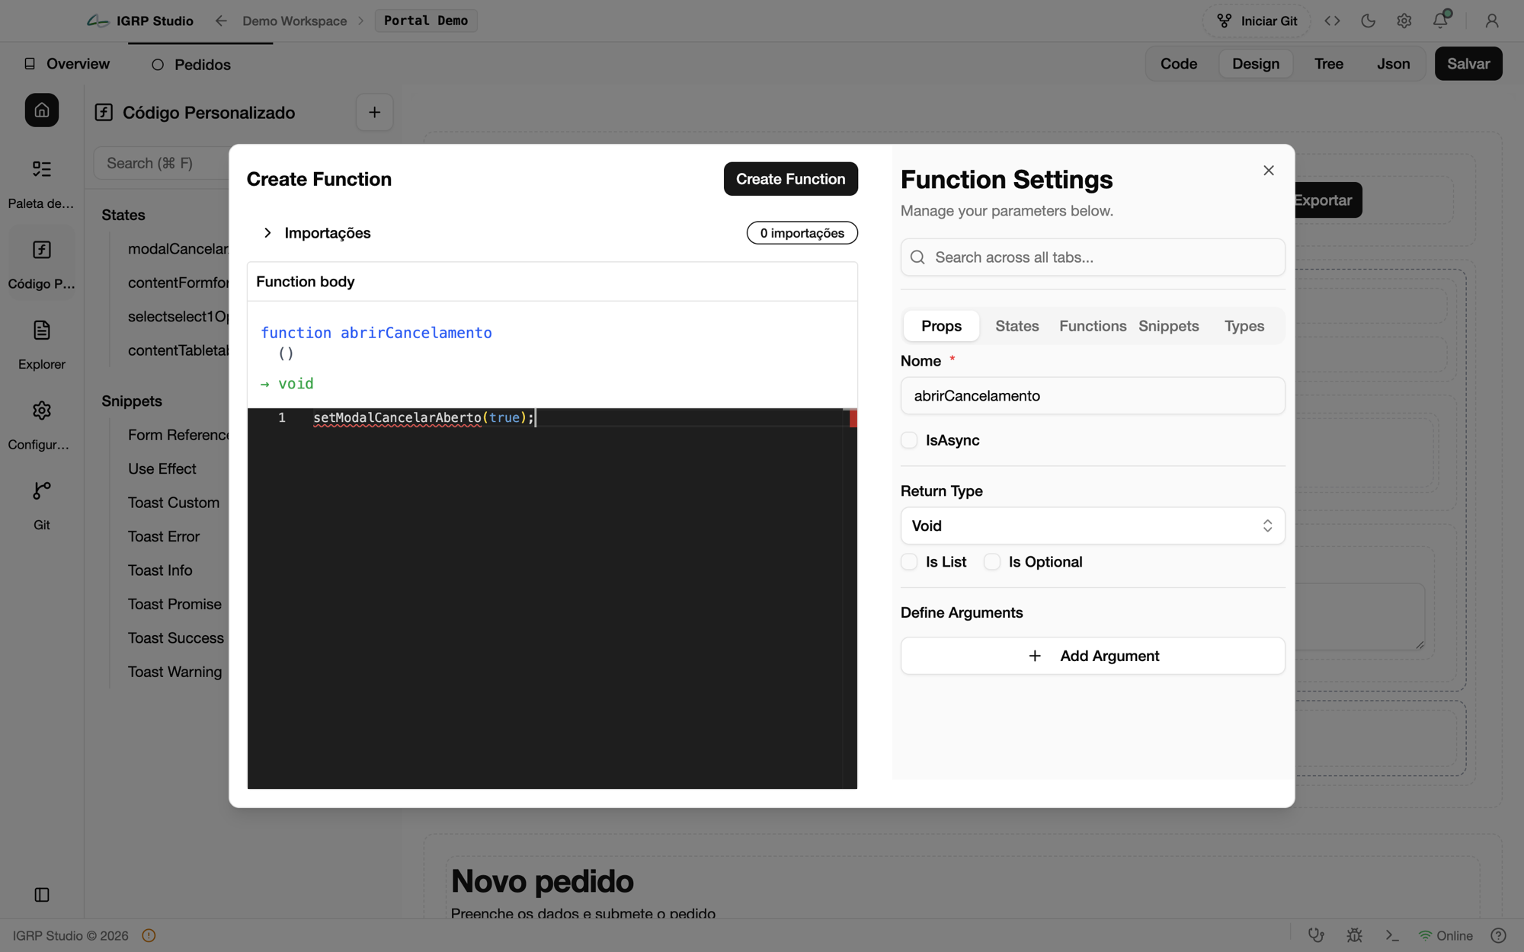Open Paleta de components panel icon
1524x952 pixels.
point(42,168)
